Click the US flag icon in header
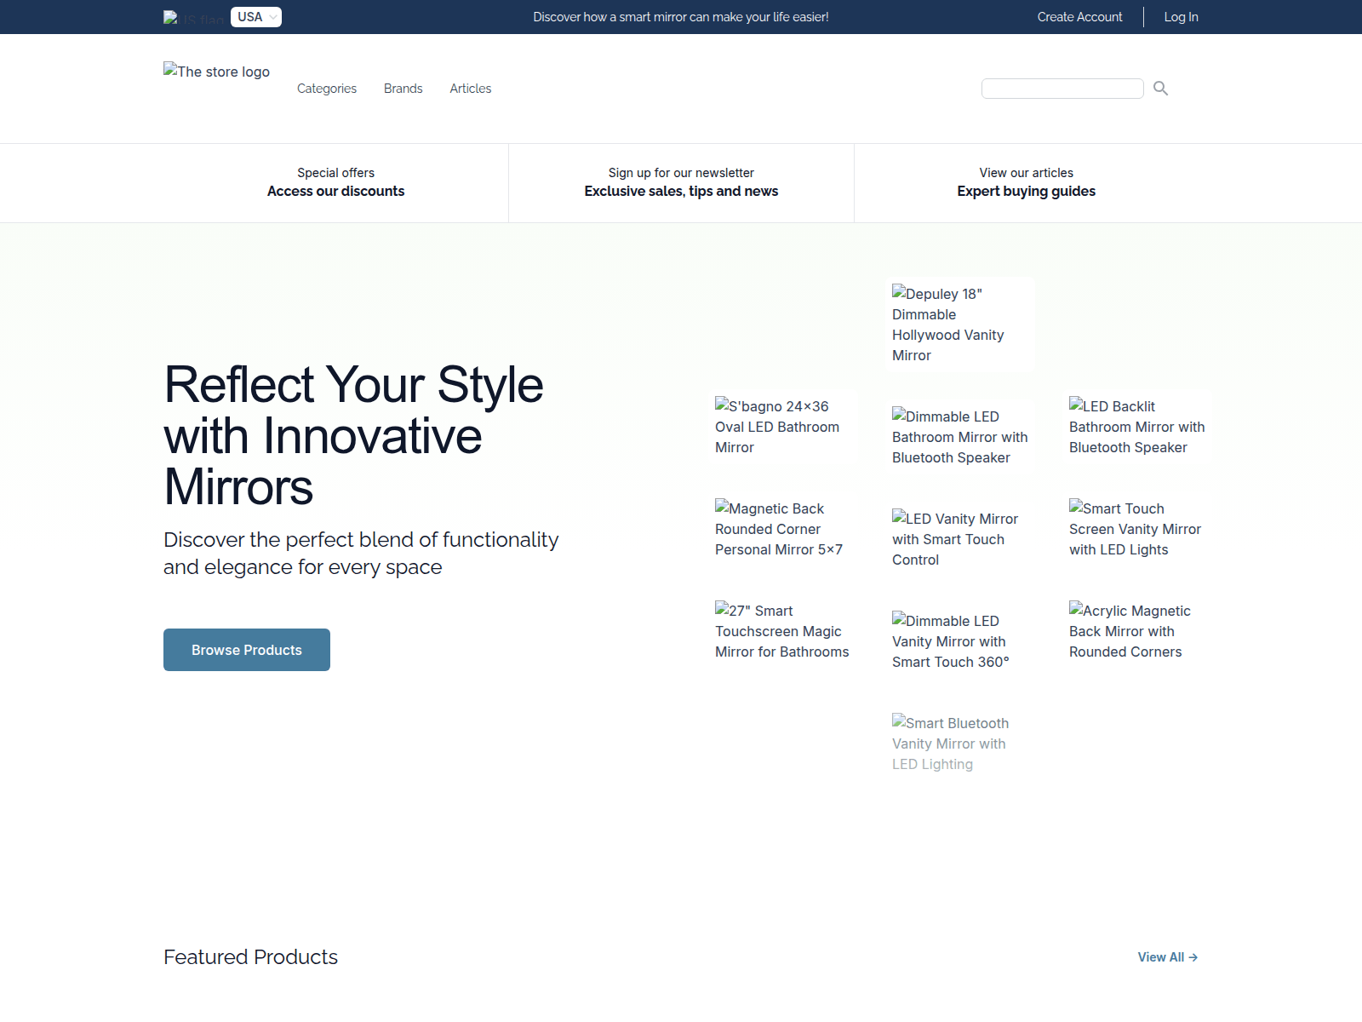The height and width of the screenshot is (1022, 1362). point(171,17)
